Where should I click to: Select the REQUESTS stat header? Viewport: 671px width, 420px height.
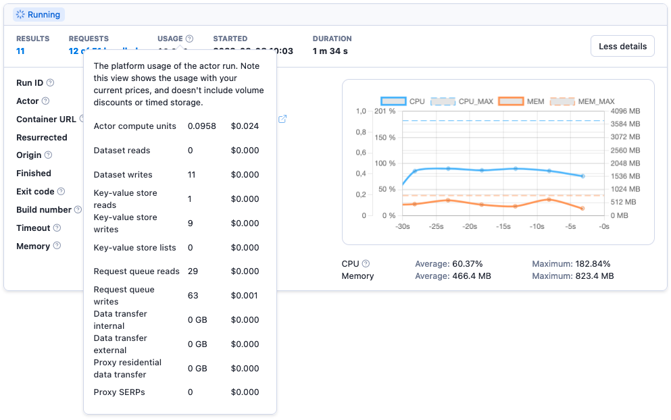coord(89,38)
